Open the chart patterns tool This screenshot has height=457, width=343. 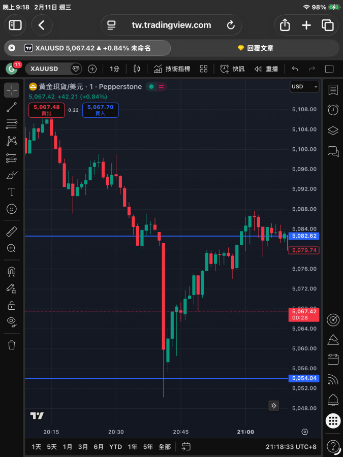click(12, 141)
